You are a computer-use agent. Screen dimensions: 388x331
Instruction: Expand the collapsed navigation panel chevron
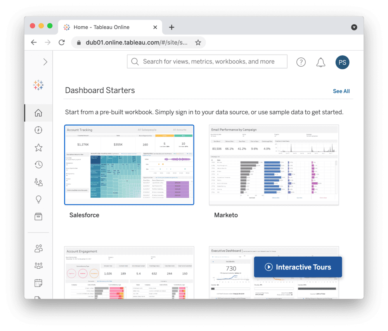click(45, 62)
